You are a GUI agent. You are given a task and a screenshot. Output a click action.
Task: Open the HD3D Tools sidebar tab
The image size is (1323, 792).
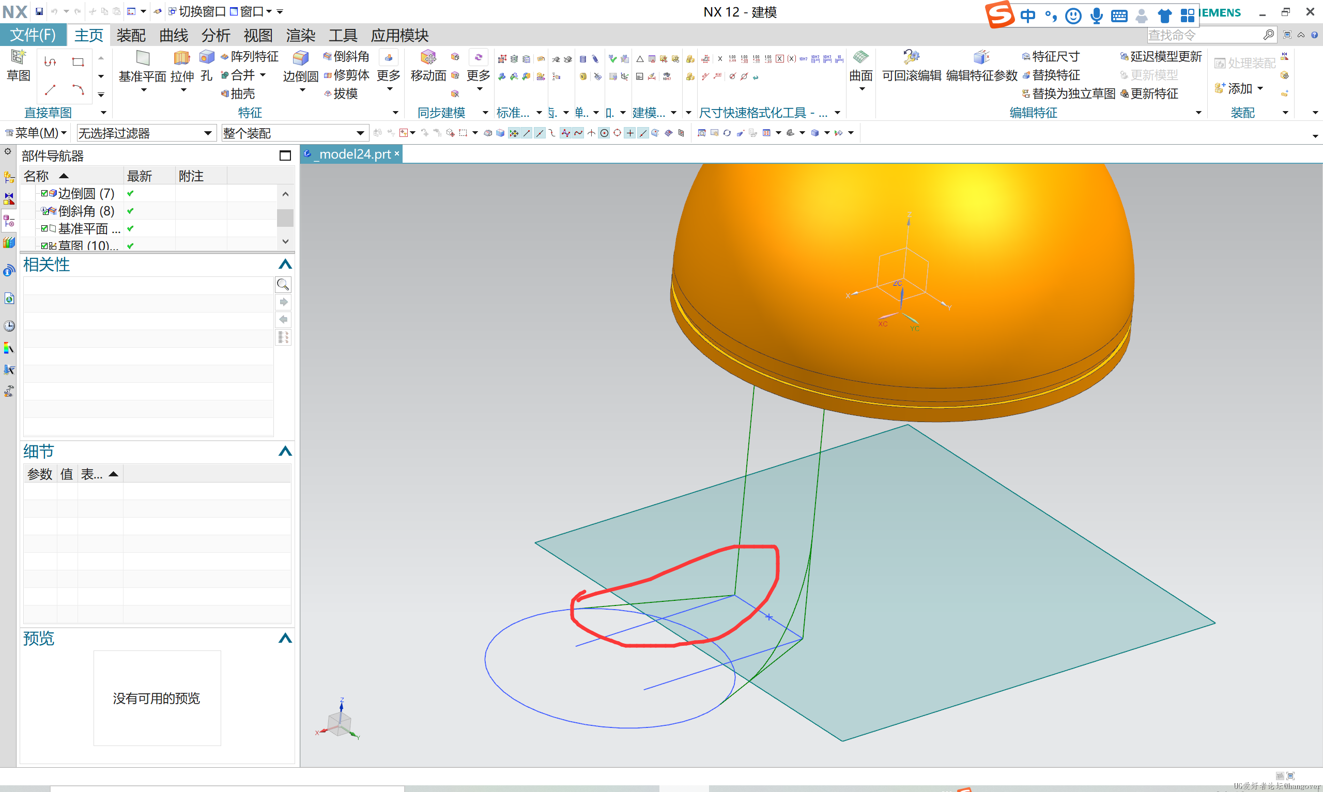click(9, 271)
